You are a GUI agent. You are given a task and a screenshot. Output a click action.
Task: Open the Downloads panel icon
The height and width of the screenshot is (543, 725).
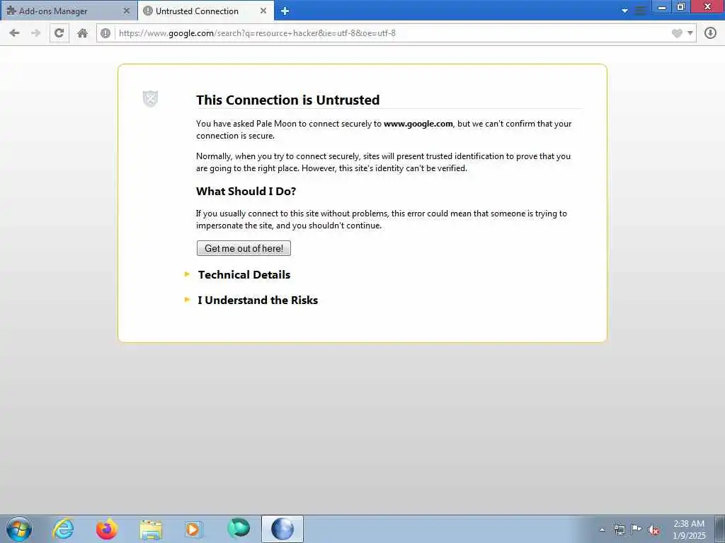pyautogui.click(x=710, y=33)
